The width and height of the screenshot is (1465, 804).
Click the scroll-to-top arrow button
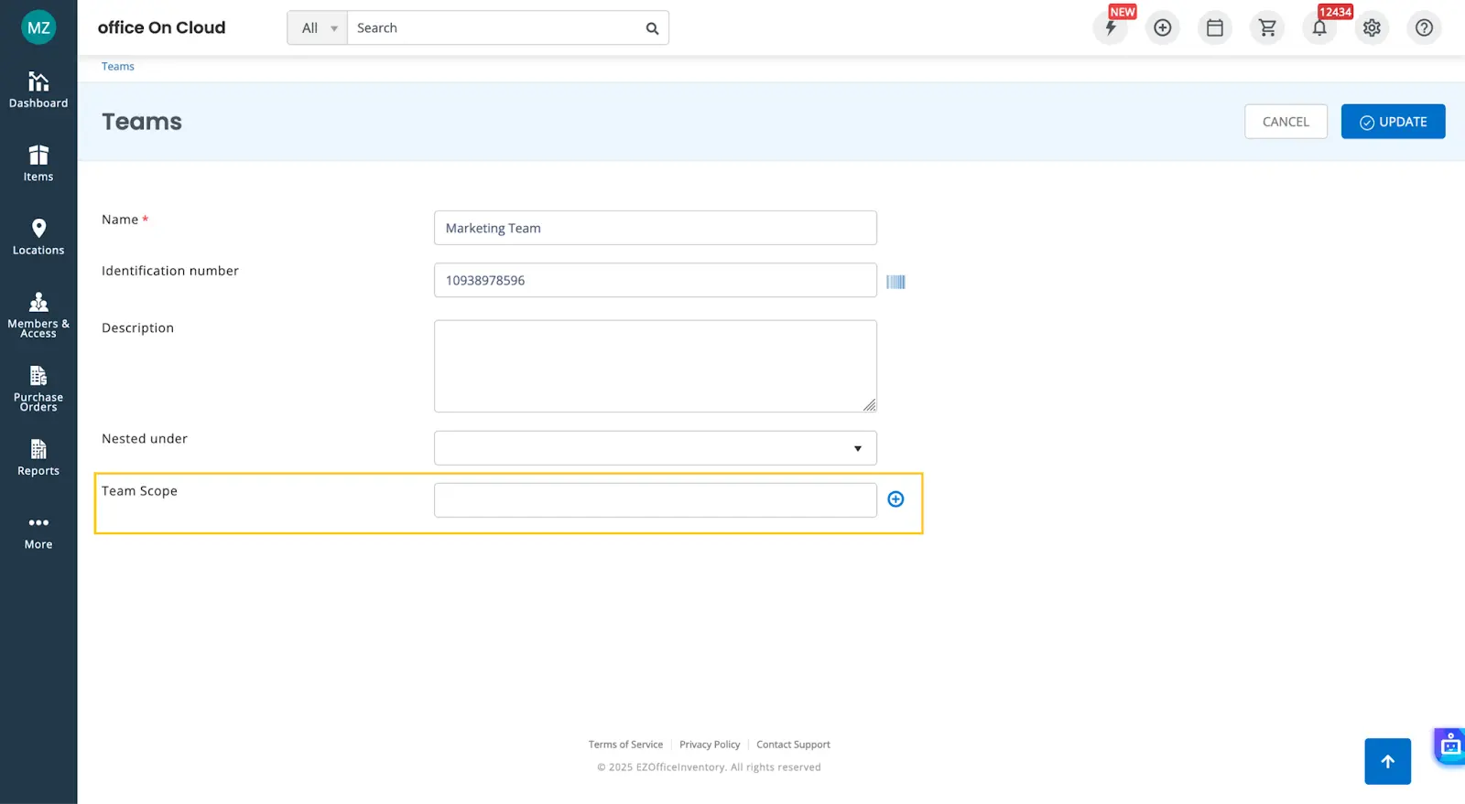(1387, 761)
